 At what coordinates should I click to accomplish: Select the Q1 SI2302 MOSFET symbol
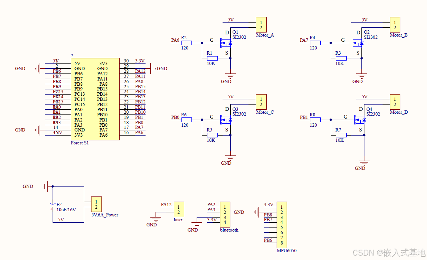(226, 43)
